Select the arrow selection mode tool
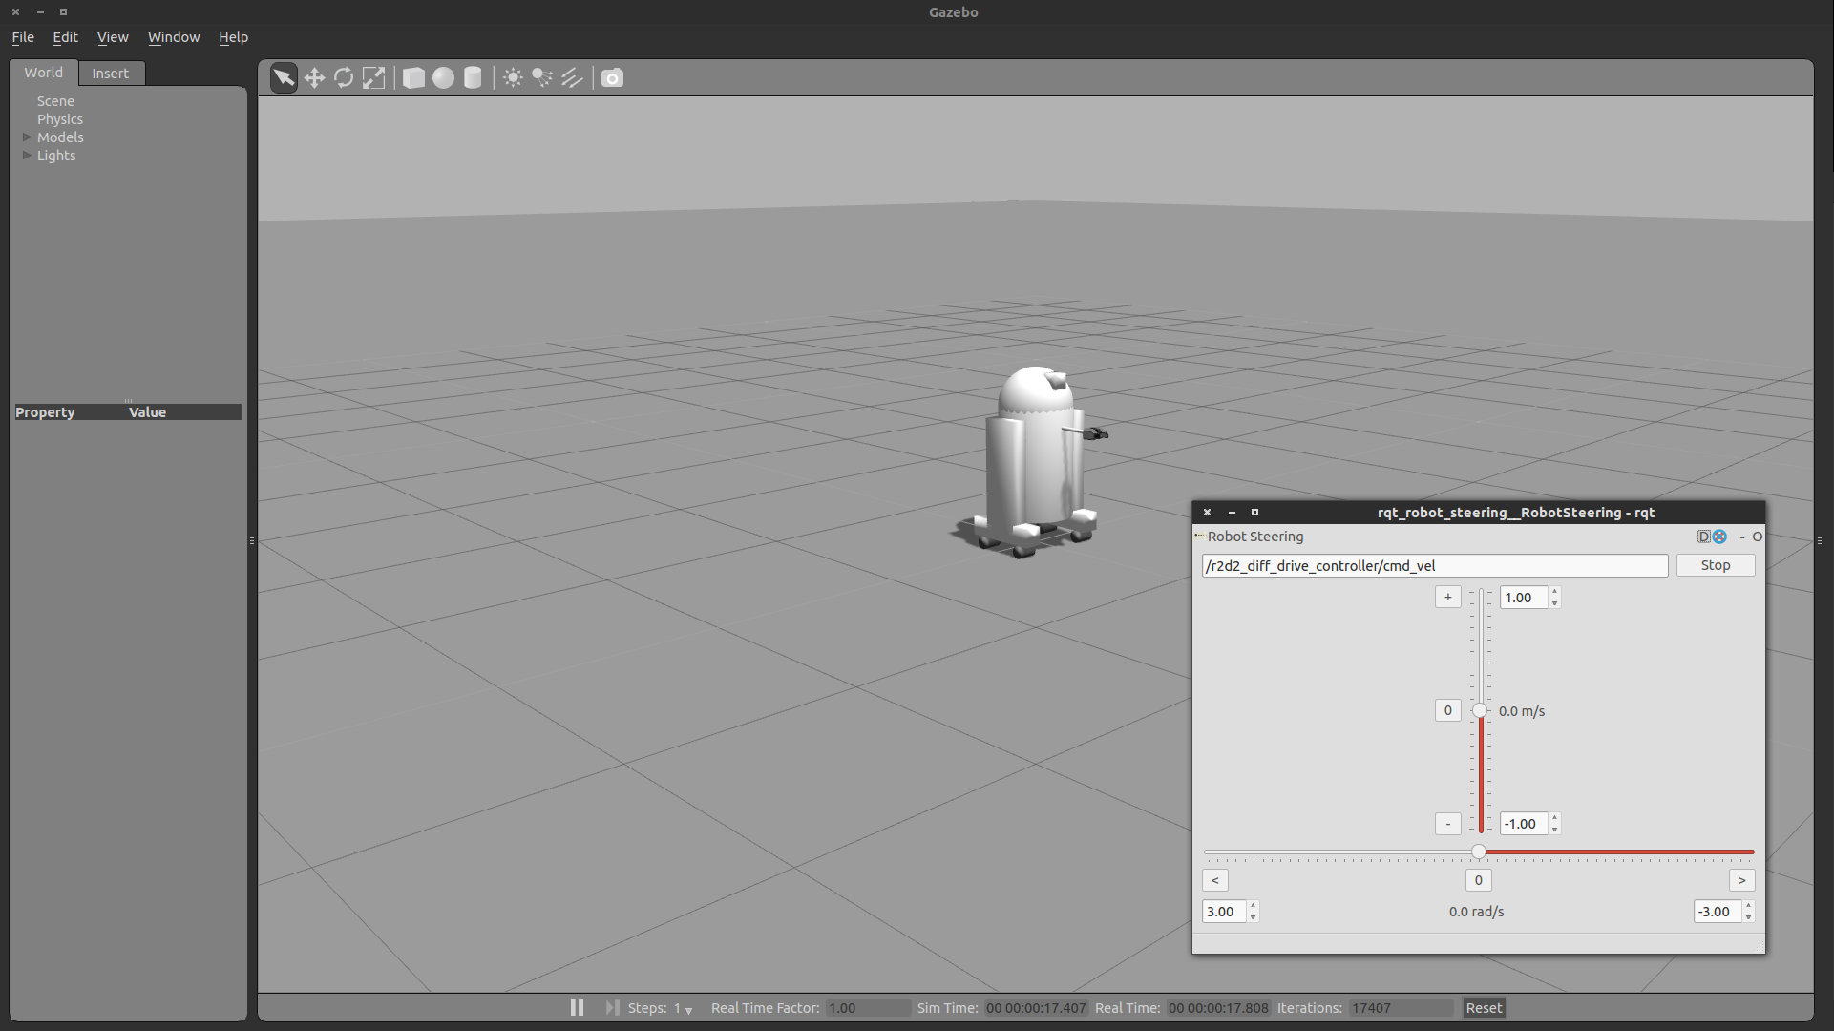Screen dimensions: 1834x1031 click(284, 77)
